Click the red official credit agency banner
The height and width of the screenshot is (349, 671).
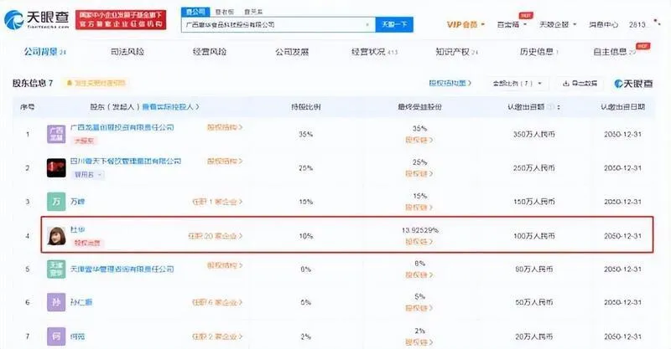pos(121,19)
